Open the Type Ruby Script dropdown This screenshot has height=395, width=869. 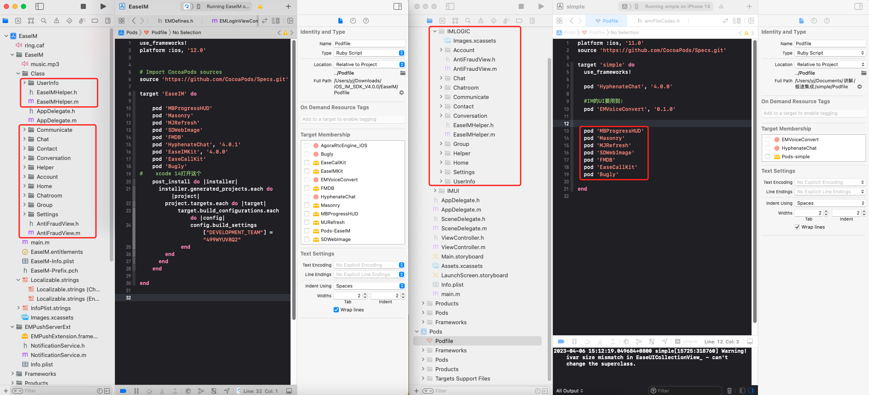point(369,53)
